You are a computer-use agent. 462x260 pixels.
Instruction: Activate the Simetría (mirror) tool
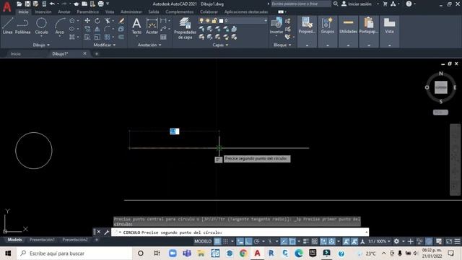97,29
